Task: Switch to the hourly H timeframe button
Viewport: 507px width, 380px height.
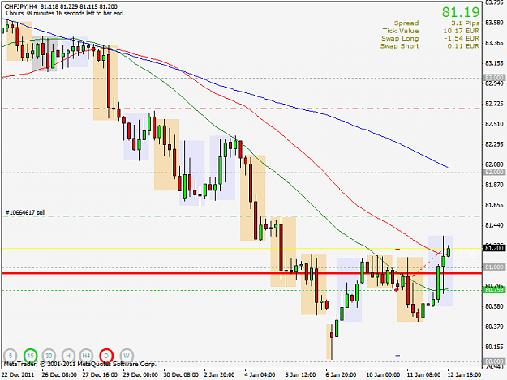Action: [68, 356]
